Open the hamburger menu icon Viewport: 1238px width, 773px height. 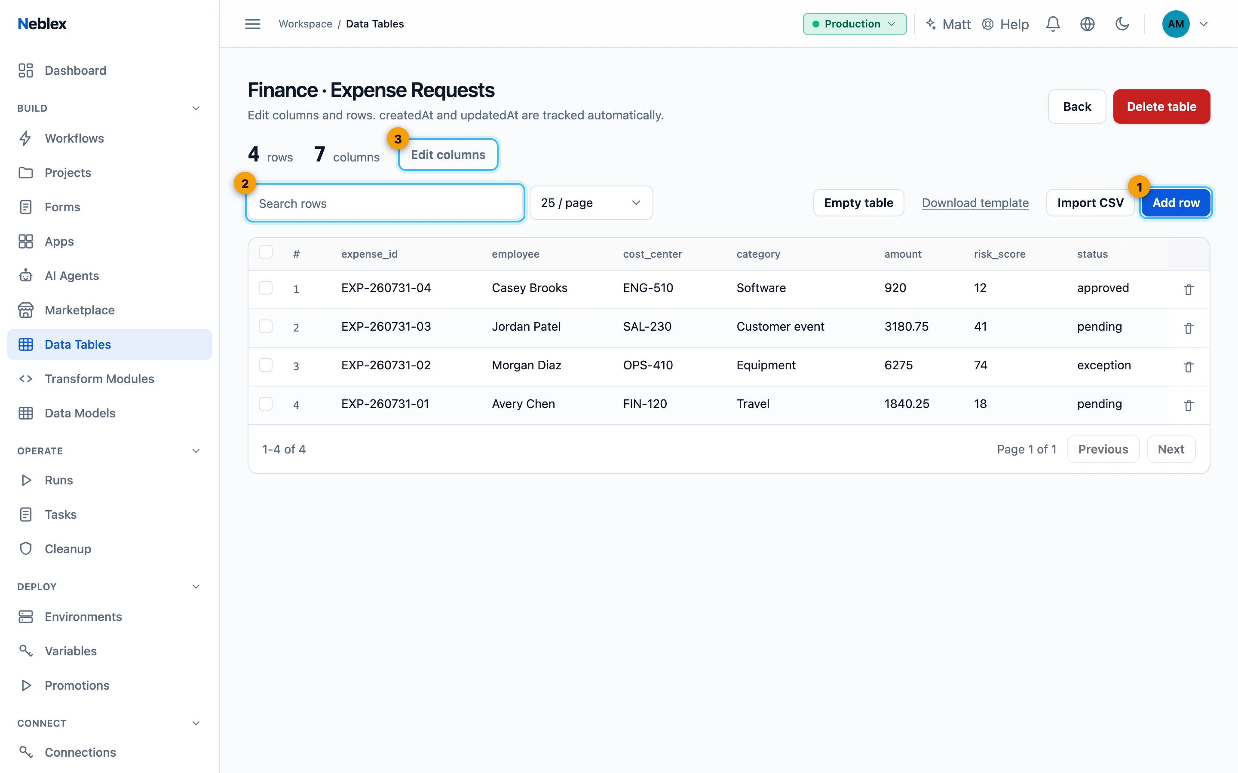point(253,24)
